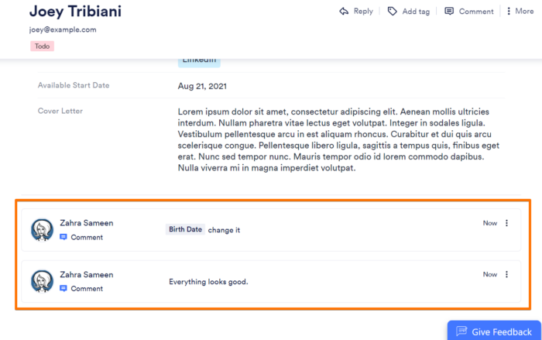Click the 'Everything looks good.' comment text

tap(208, 281)
